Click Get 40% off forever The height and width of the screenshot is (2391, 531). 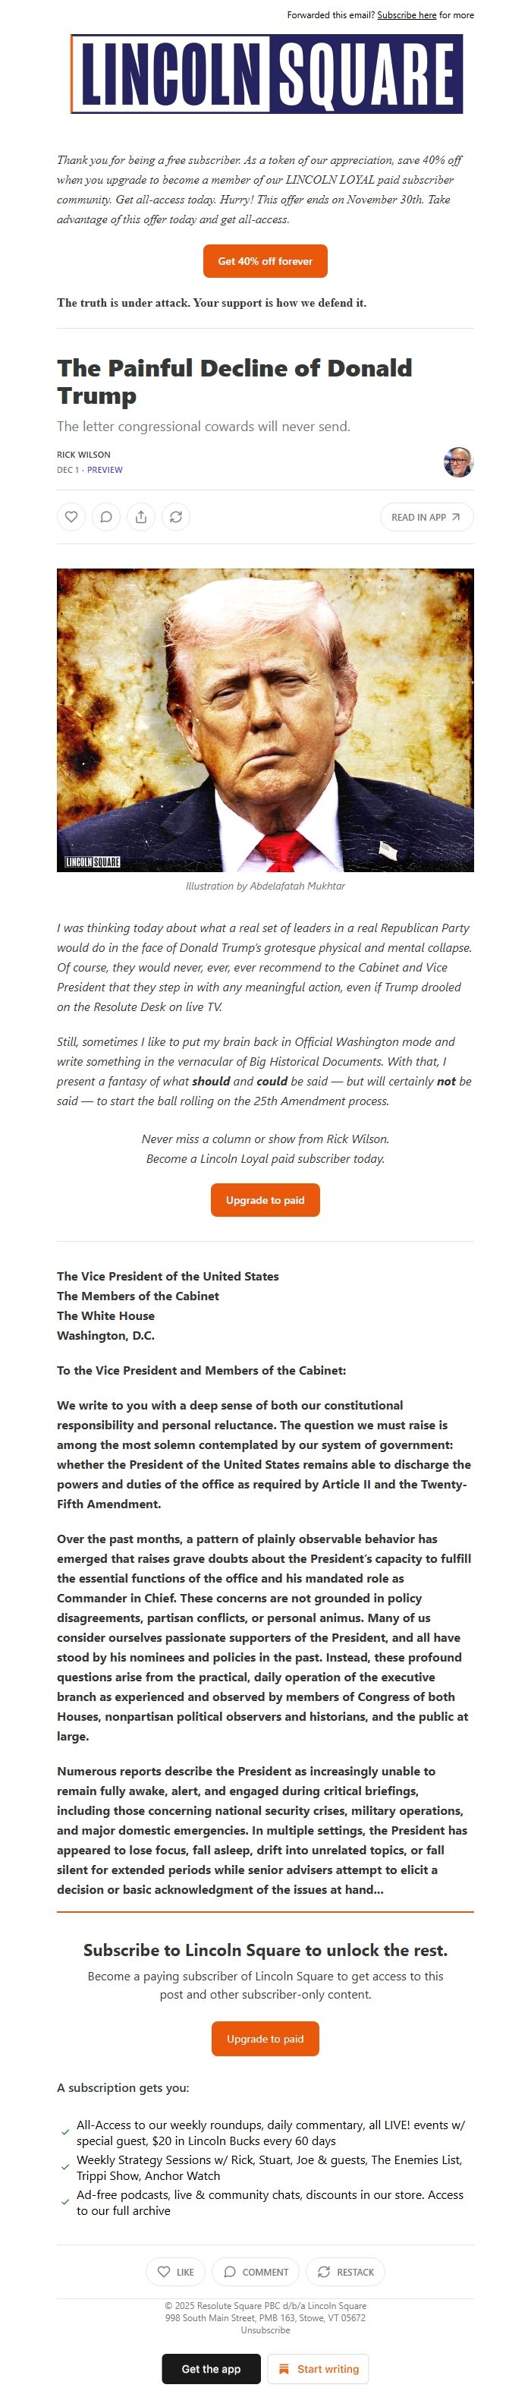265,261
